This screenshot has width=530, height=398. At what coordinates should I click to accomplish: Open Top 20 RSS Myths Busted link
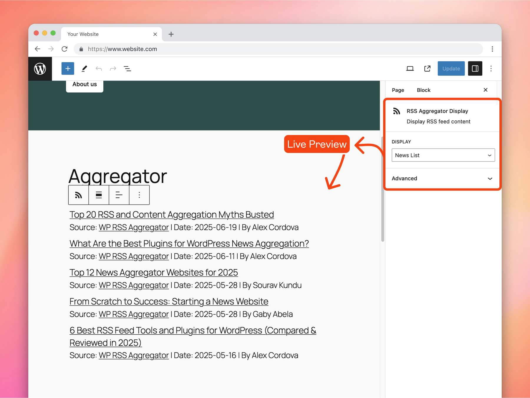click(172, 215)
